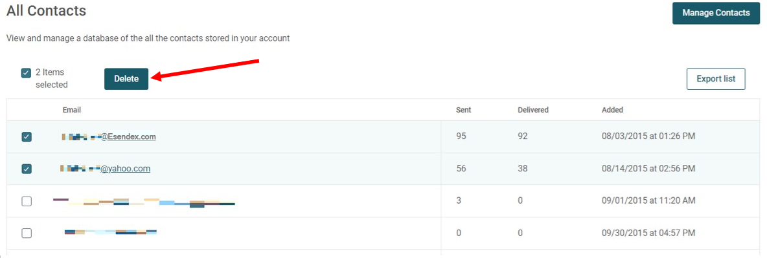The width and height of the screenshot is (767, 258).
Task: Open the @Esendex.com email link
Action: click(109, 137)
